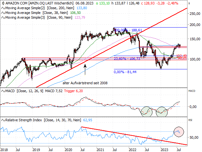Click the open value o 133,10

pyautogui.click(x=103, y=3)
